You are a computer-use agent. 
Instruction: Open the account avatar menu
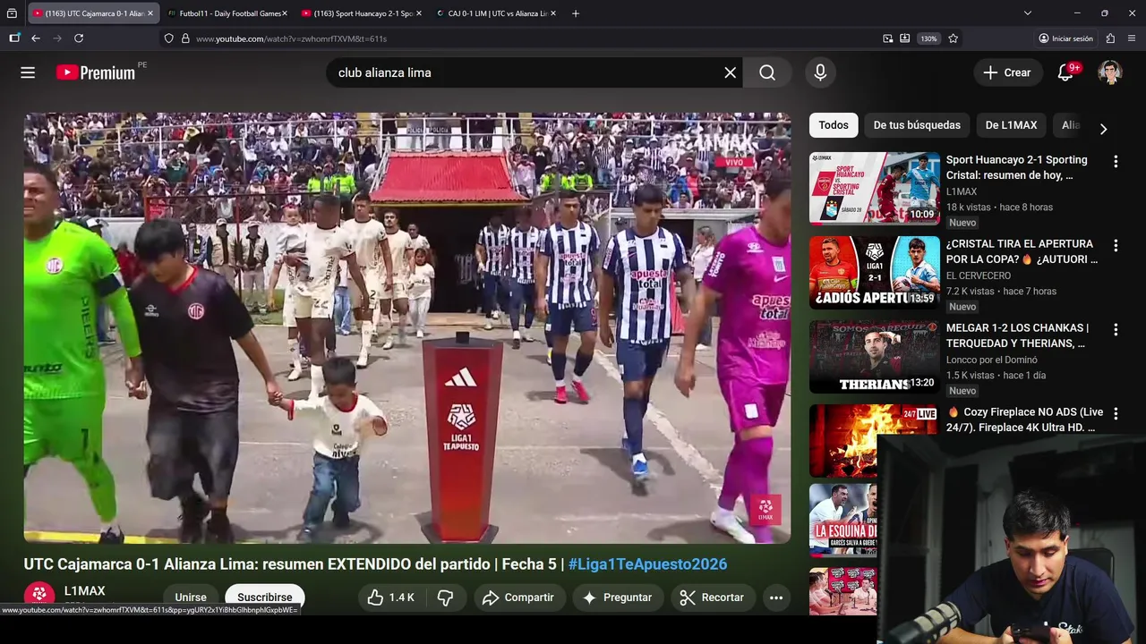1110,72
